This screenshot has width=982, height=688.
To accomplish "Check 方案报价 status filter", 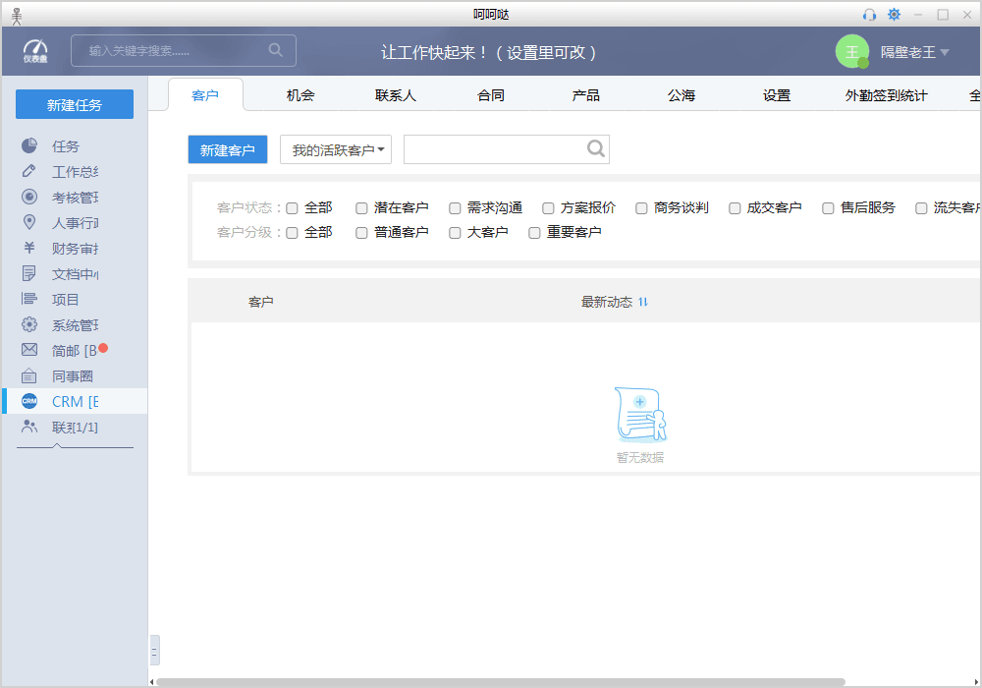I will [548, 208].
